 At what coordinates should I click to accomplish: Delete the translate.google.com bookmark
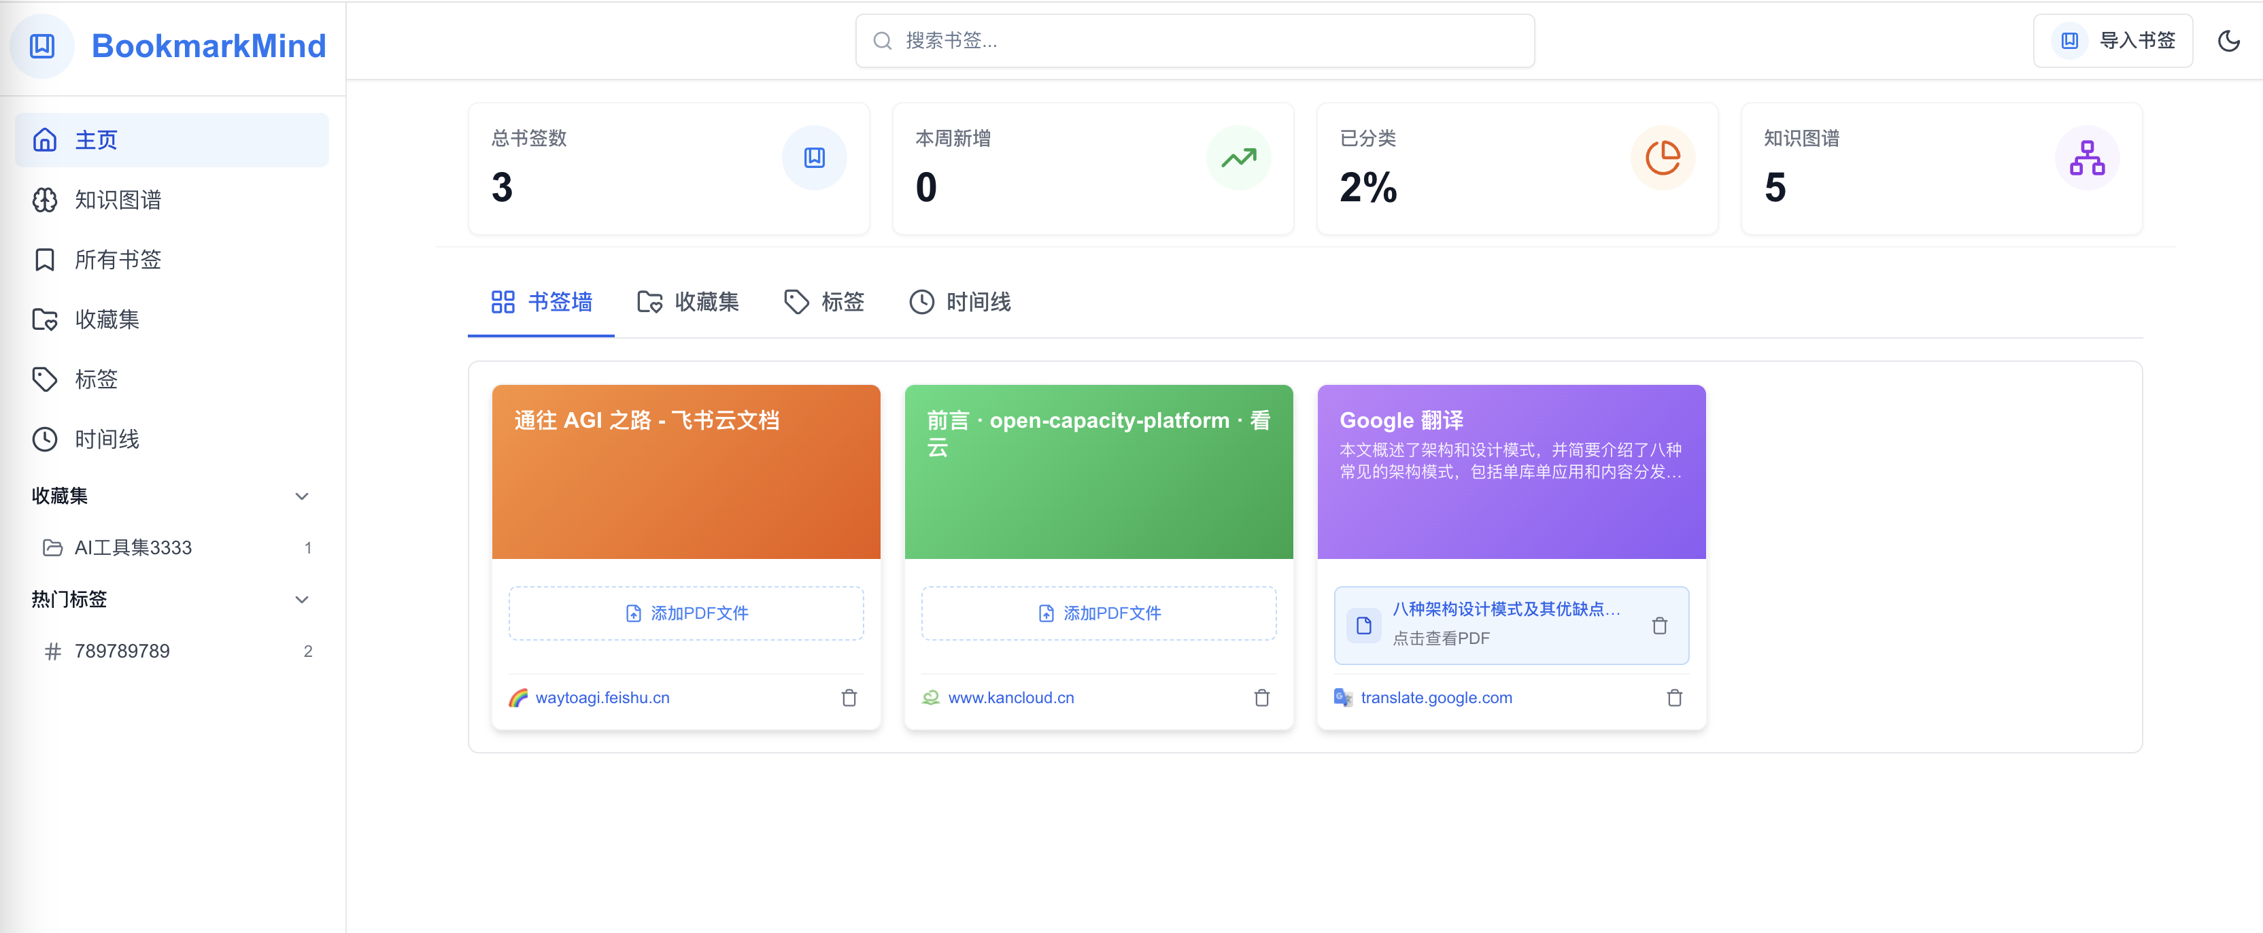coord(1674,698)
